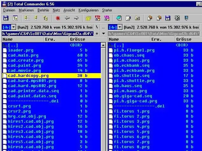The height and width of the screenshot is (151, 202).
Task: Click the blue shield-shaped icon at toolbar end
Action: (186, 18)
